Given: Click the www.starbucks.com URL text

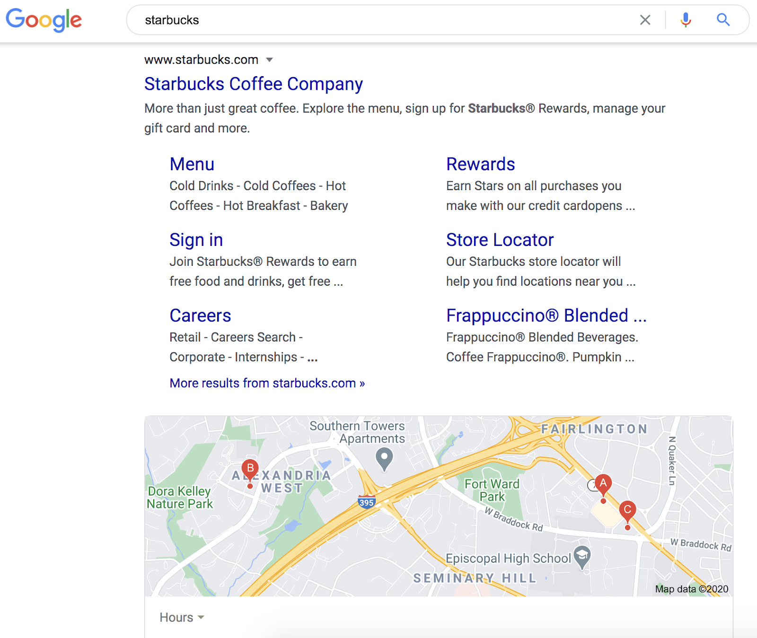Looking at the screenshot, I should click(x=201, y=60).
